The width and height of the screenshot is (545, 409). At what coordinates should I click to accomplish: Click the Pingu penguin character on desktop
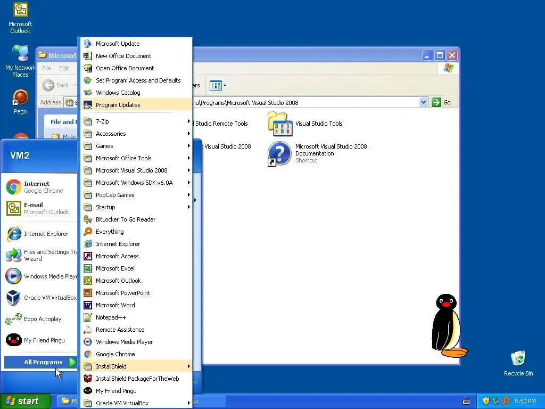449,325
